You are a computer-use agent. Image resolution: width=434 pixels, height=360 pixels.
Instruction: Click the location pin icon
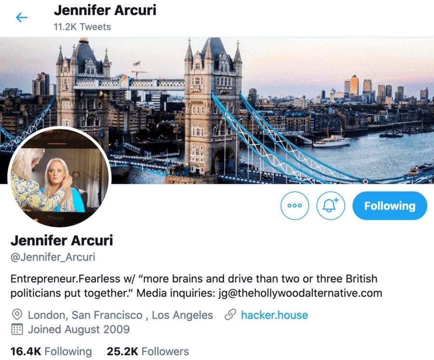pos(17,315)
